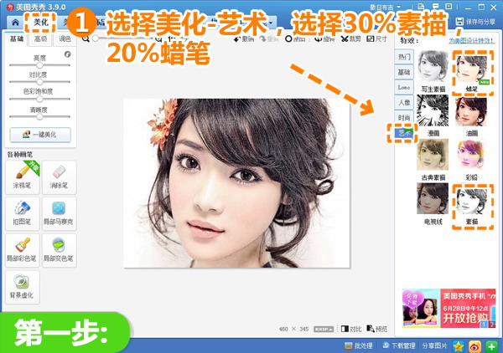Click the 保存与分享 save and share button
This screenshot has height=353, width=503.
(475, 22)
